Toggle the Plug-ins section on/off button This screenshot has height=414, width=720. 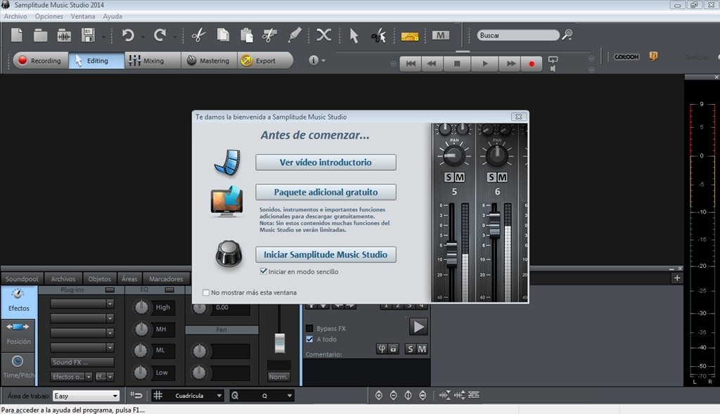(x=110, y=290)
